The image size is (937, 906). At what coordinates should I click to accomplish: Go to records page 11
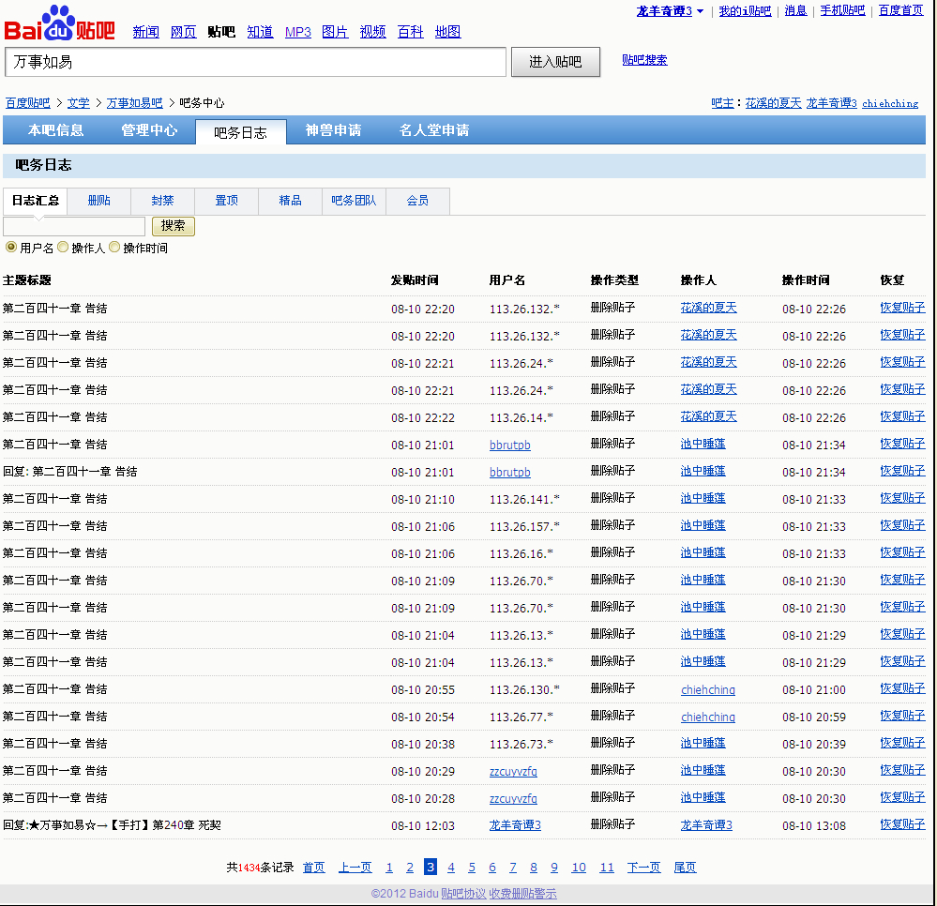click(607, 868)
